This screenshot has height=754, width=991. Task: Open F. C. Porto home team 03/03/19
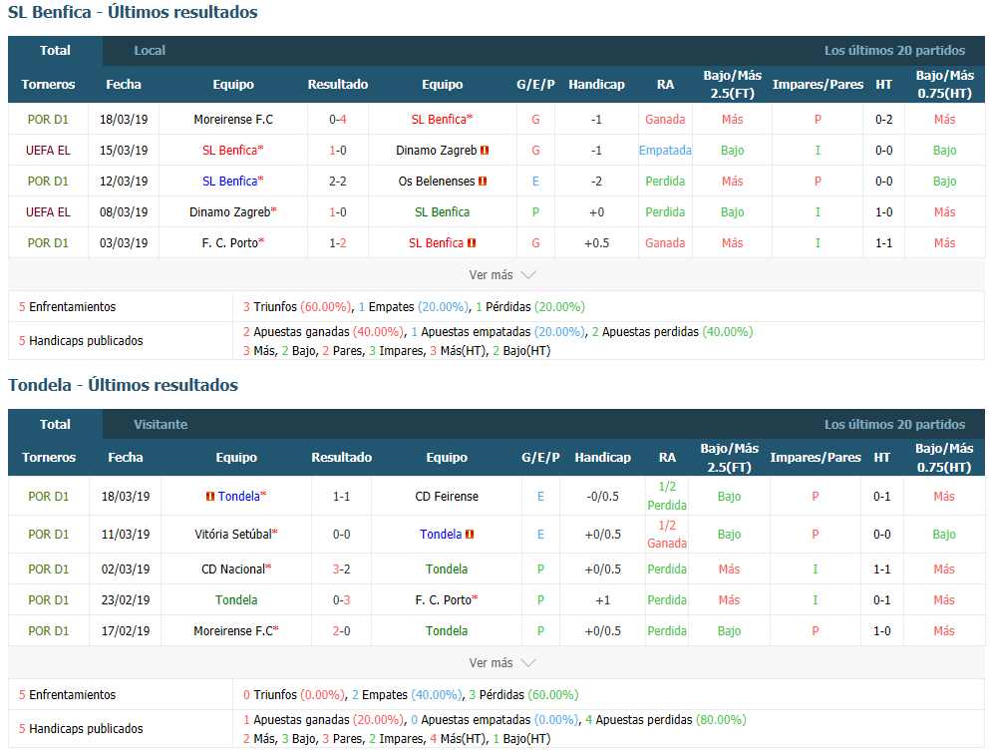(x=230, y=242)
